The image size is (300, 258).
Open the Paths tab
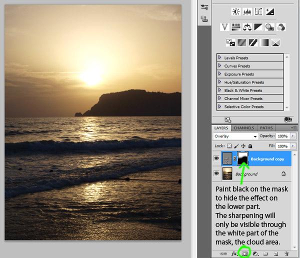click(x=266, y=128)
